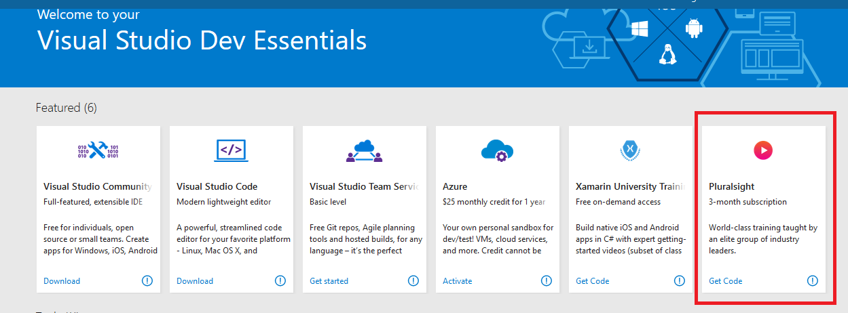Select the Pluralsight card title
This screenshot has height=313, width=848.
(732, 186)
